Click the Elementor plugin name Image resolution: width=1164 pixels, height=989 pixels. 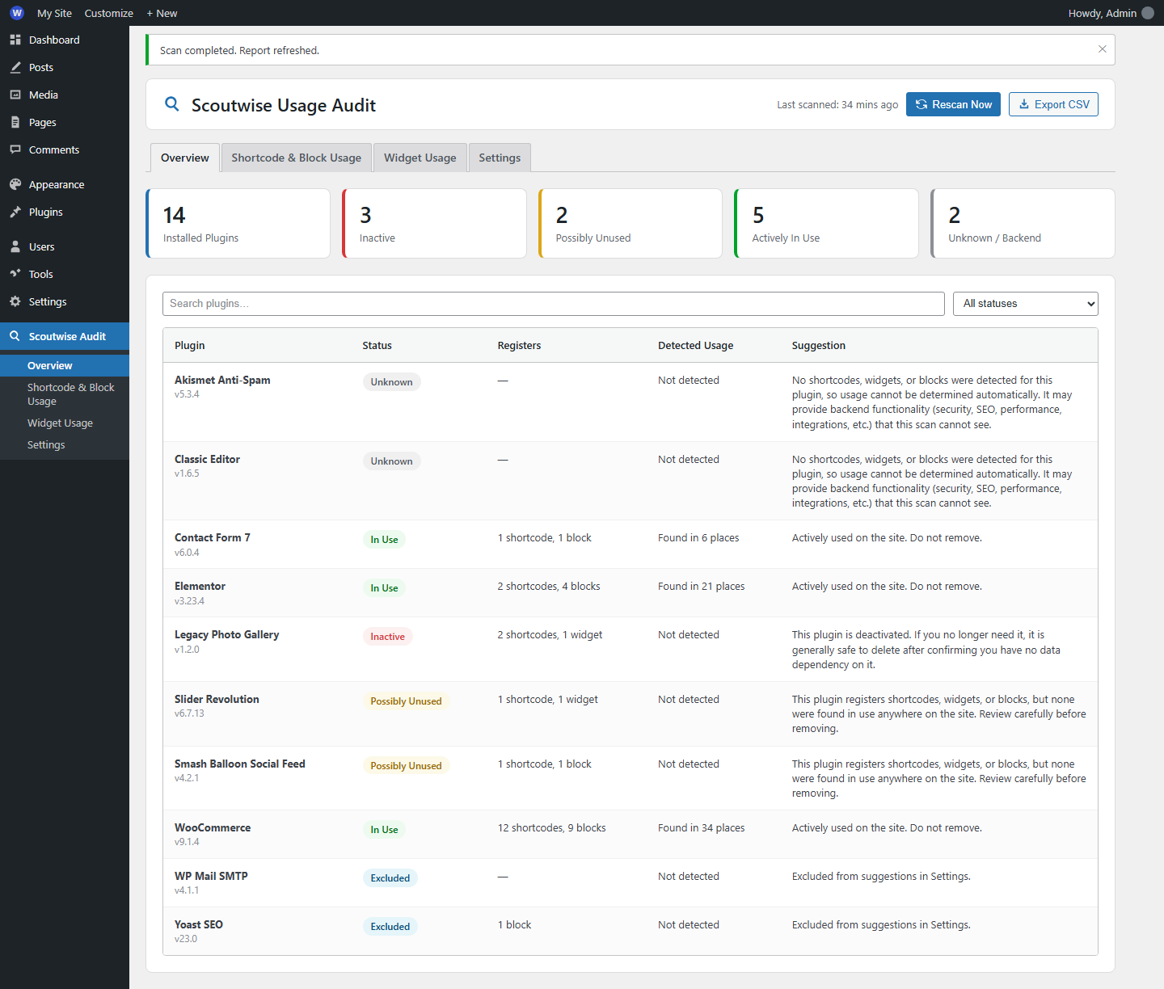coord(200,586)
